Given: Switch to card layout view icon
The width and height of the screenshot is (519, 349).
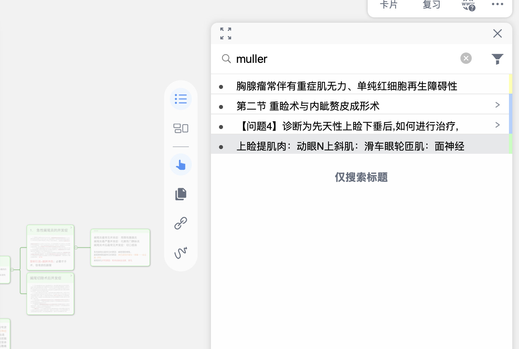Looking at the screenshot, I should [181, 128].
